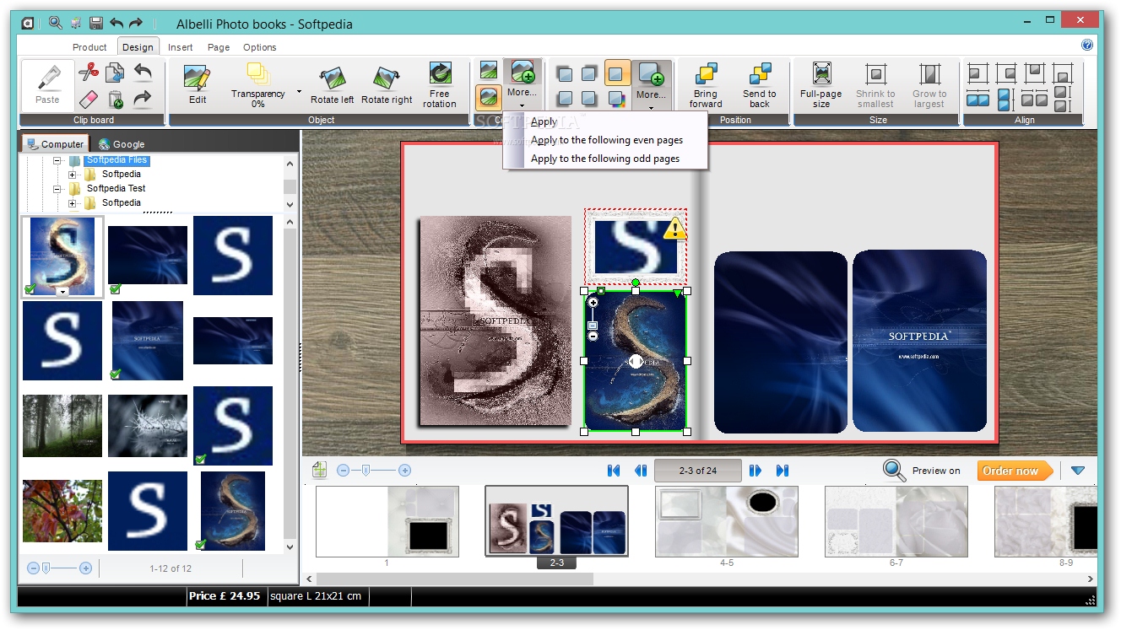This screenshot has height=630, width=1121.
Task: Open the Product tab
Action: point(89,47)
